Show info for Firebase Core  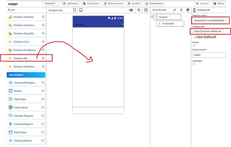(x=43, y=42)
